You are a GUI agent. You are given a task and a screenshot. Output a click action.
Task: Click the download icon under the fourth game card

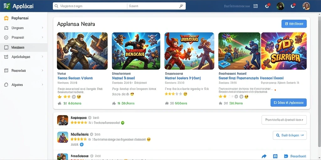click(220, 103)
